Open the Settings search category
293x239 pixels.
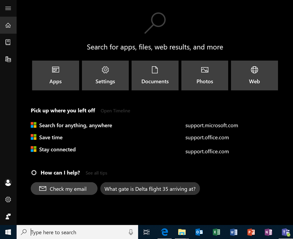(x=105, y=75)
